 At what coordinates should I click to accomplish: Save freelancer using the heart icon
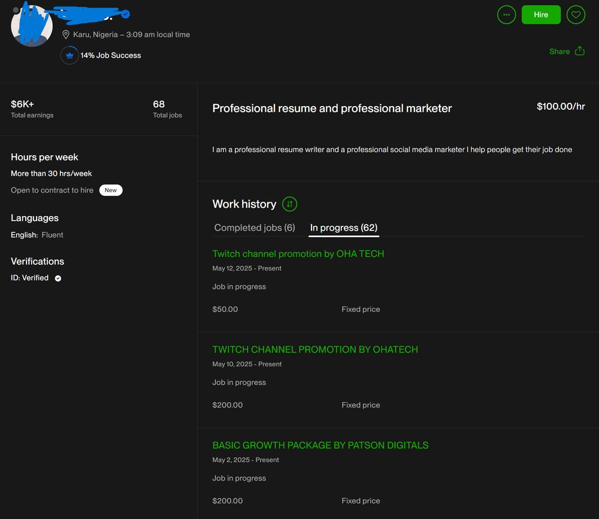click(x=576, y=14)
